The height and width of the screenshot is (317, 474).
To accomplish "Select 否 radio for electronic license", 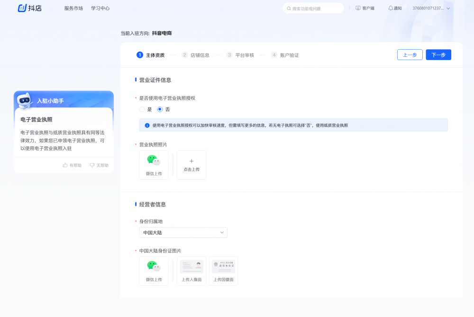I will pos(160,109).
